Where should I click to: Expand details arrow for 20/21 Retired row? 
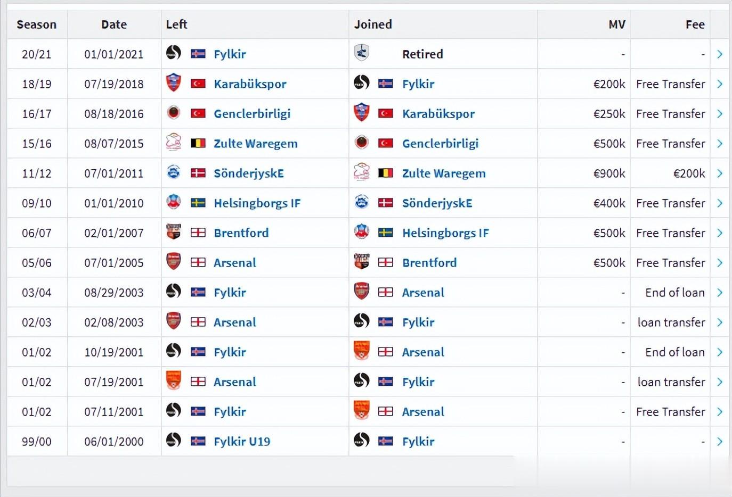coord(720,54)
